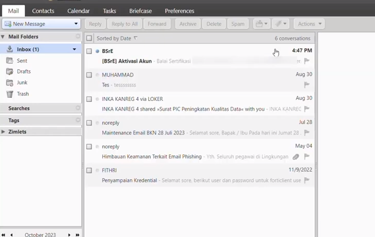
Task: Click the Reply to All button
Action: [124, 24]
